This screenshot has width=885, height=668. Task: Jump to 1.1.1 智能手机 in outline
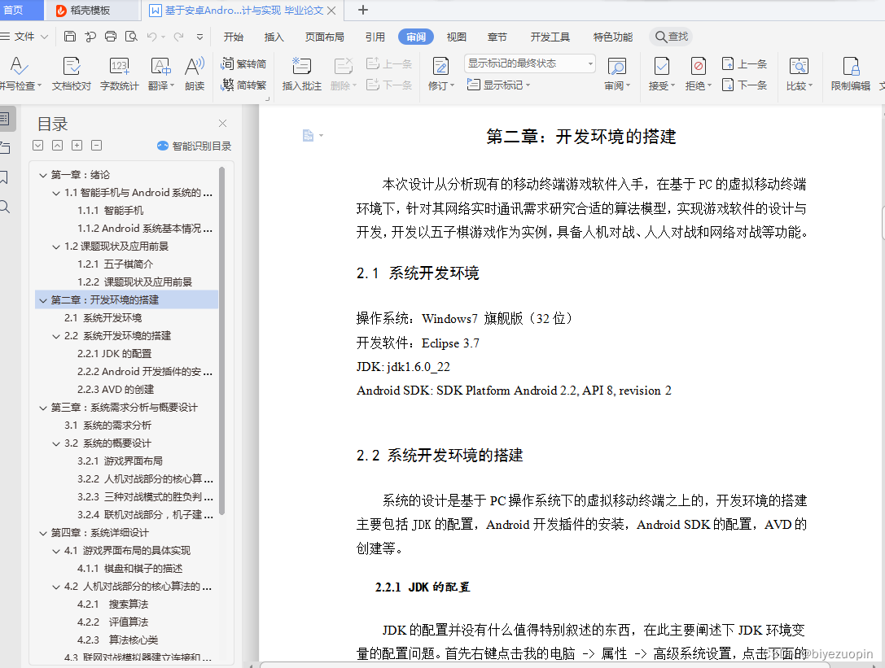[111, 211]
